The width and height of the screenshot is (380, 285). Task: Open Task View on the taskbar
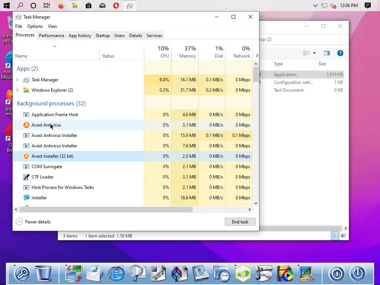click(47, 6)
